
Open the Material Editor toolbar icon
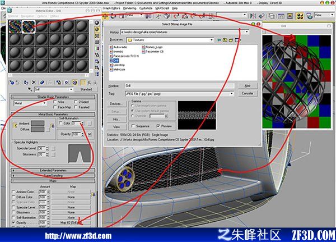pyautogui.click(x=300, y=16)
